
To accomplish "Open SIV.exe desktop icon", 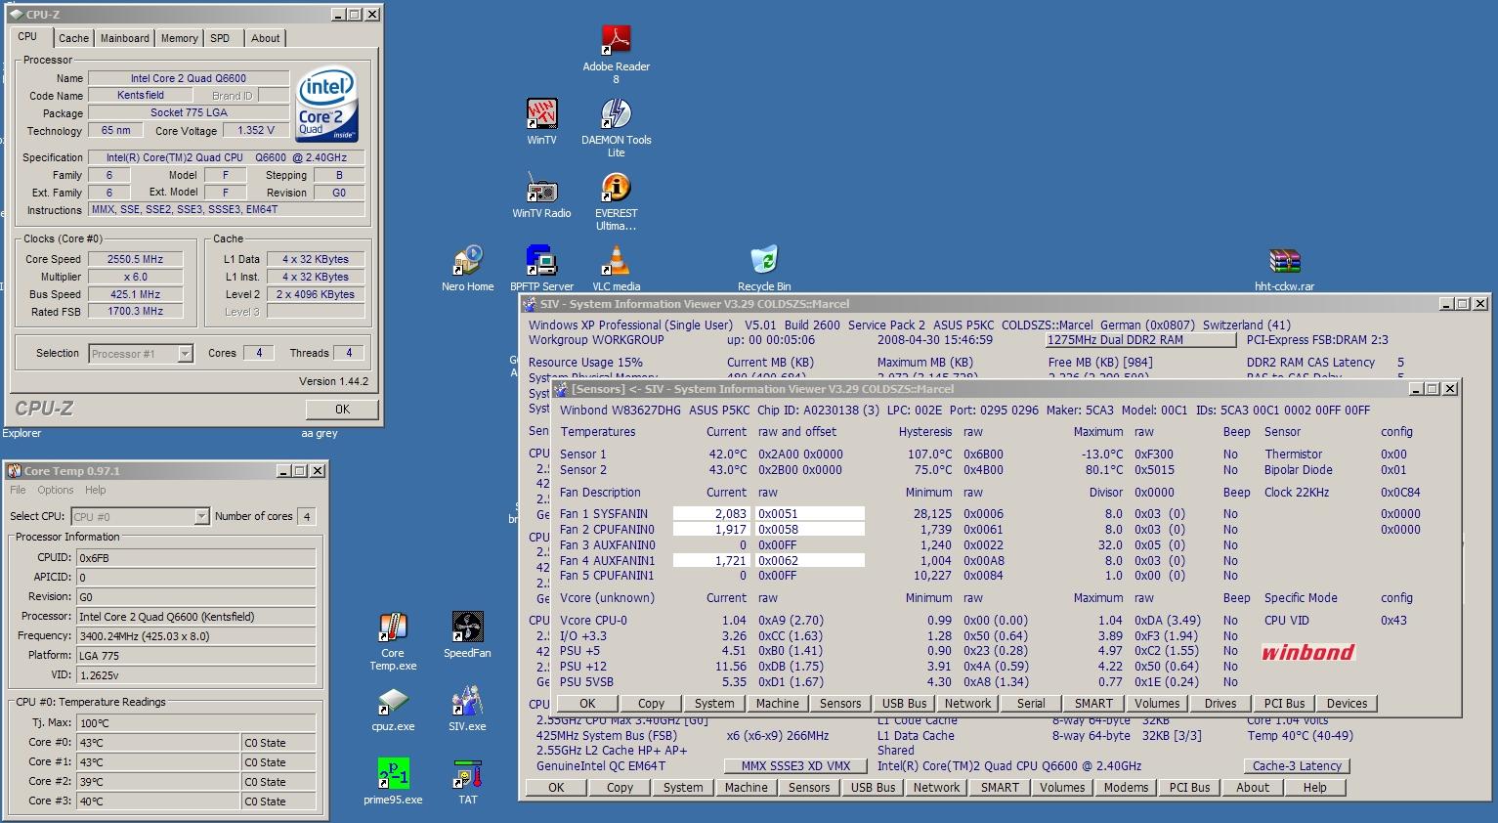I will (467, 701).
